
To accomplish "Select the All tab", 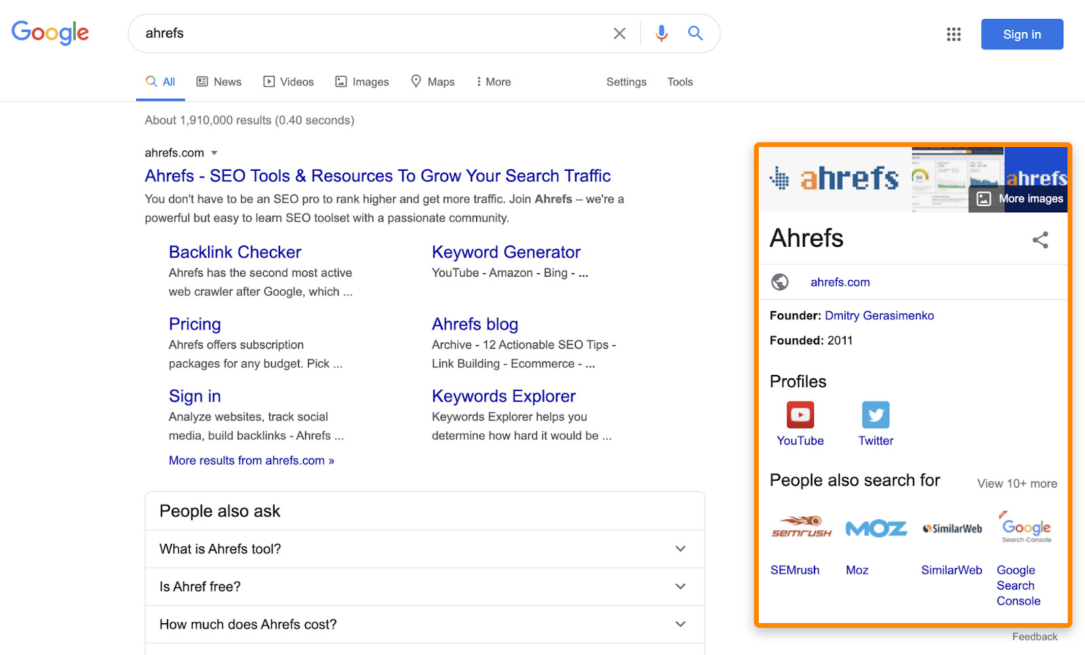I will (161, 82).
